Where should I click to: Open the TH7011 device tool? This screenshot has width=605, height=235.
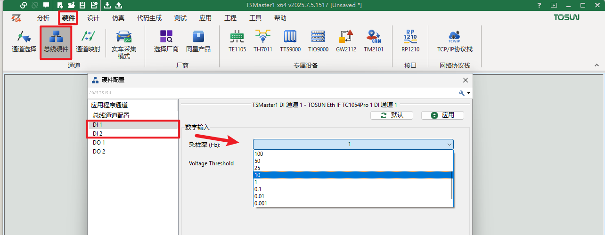(x=263, y=41)
